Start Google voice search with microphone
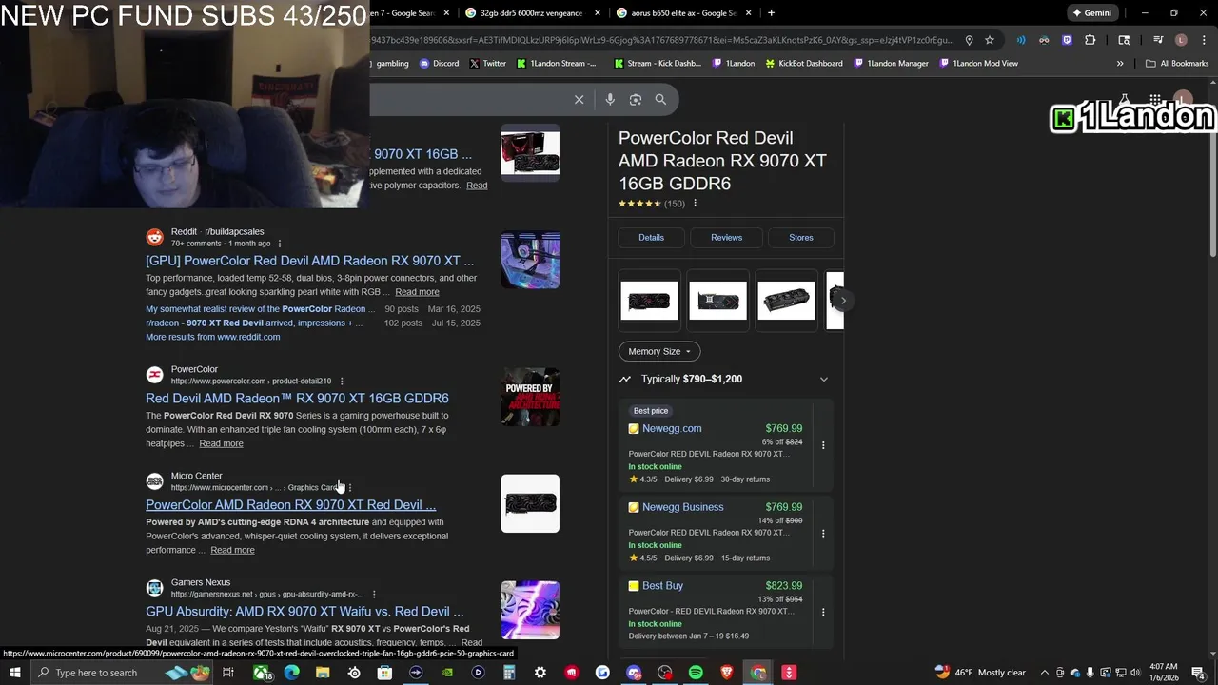Image resolution: width=1218 pixels, height=685 pixels. click(610, 99)
